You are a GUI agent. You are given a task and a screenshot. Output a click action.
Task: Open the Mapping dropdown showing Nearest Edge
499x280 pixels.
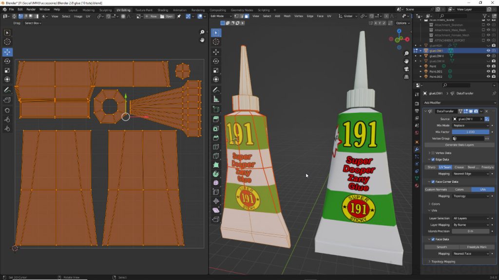(471, 173)
